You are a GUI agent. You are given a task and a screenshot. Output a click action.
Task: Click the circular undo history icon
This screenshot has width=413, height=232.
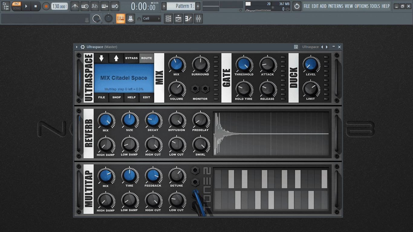[x=297, y=6]
